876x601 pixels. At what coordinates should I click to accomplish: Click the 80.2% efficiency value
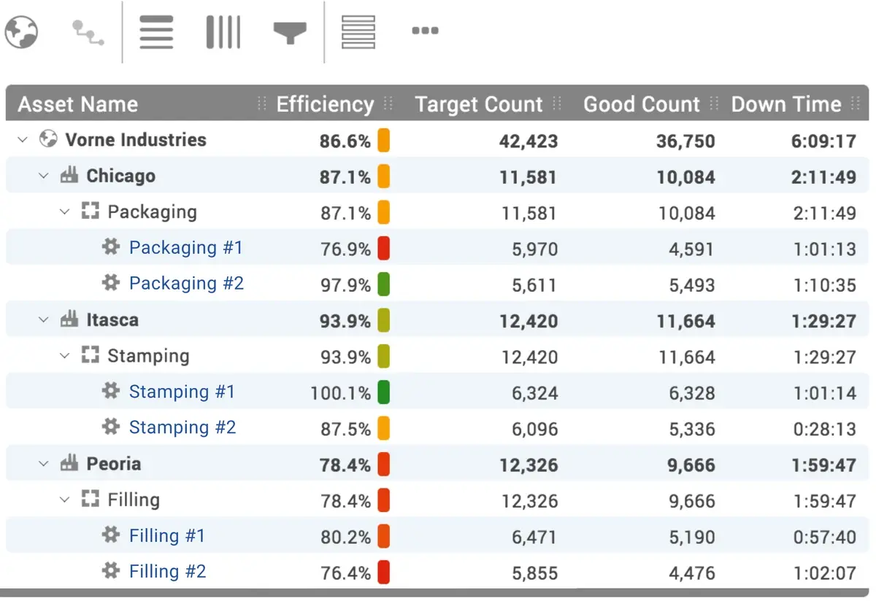(x=346, y=538)
